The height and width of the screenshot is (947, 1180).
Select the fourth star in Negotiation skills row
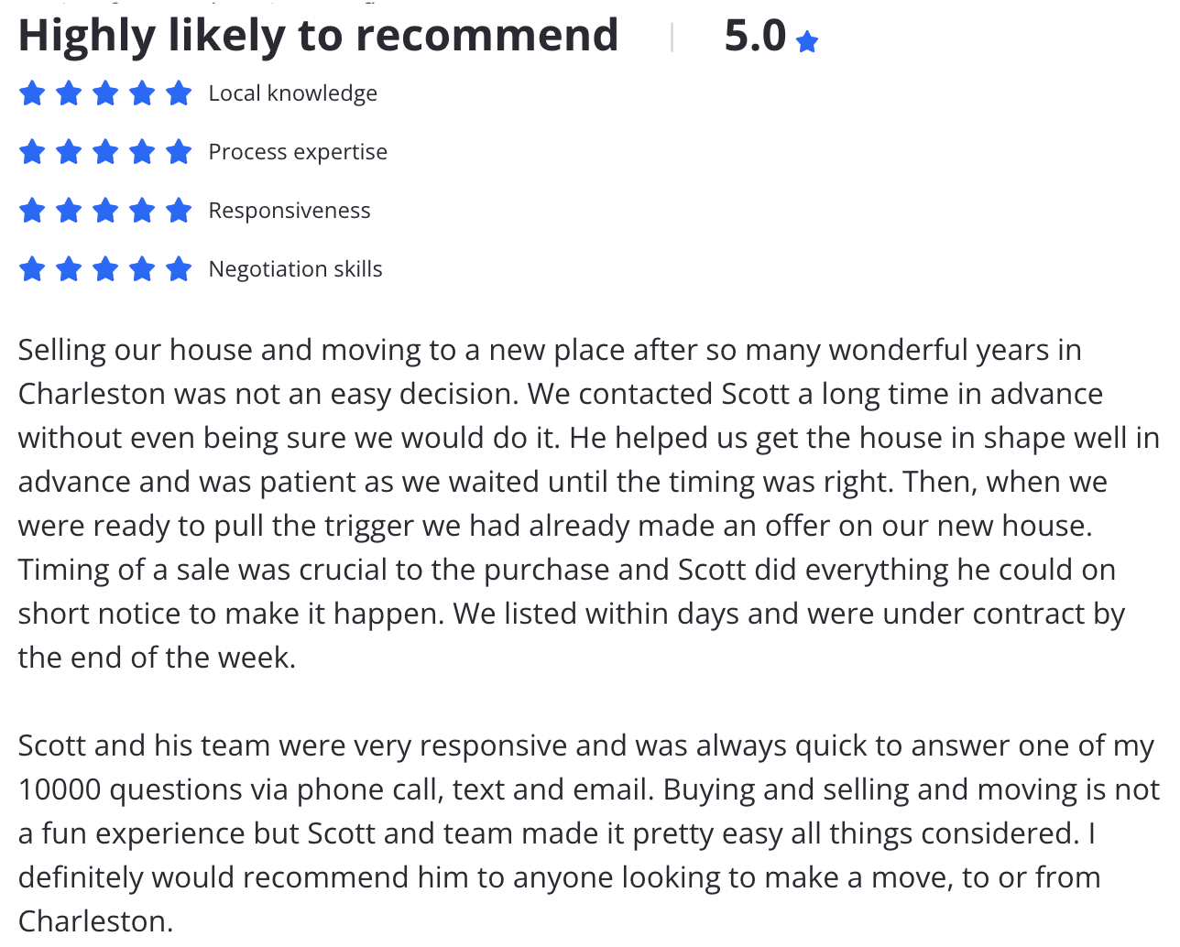142,268
